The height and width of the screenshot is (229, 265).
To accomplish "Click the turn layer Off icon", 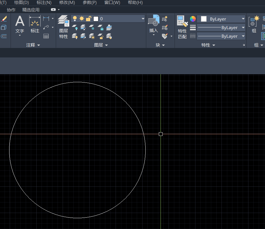I will [75, 27].
